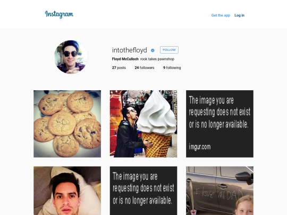287x215 pixels.
Task: Open the 24 followers list
Action: (x=145, y=67)
